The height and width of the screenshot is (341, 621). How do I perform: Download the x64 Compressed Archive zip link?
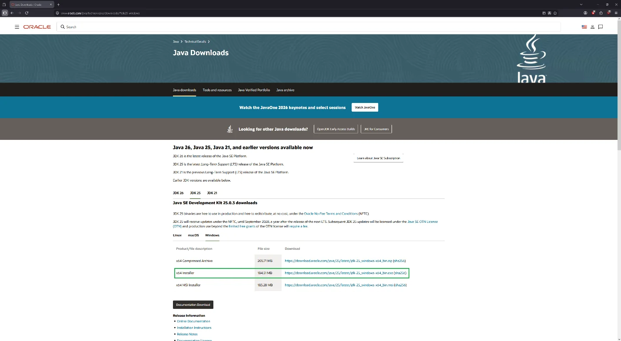339,261
